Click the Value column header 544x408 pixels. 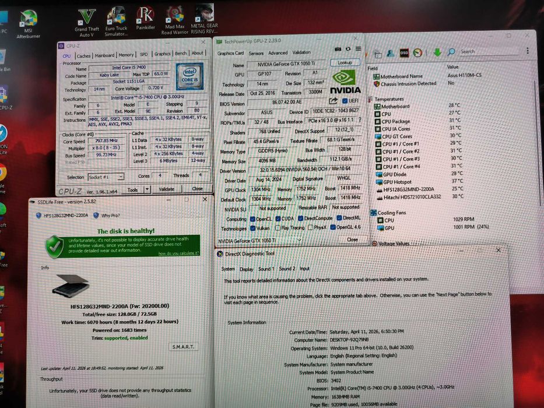point(453,67)
